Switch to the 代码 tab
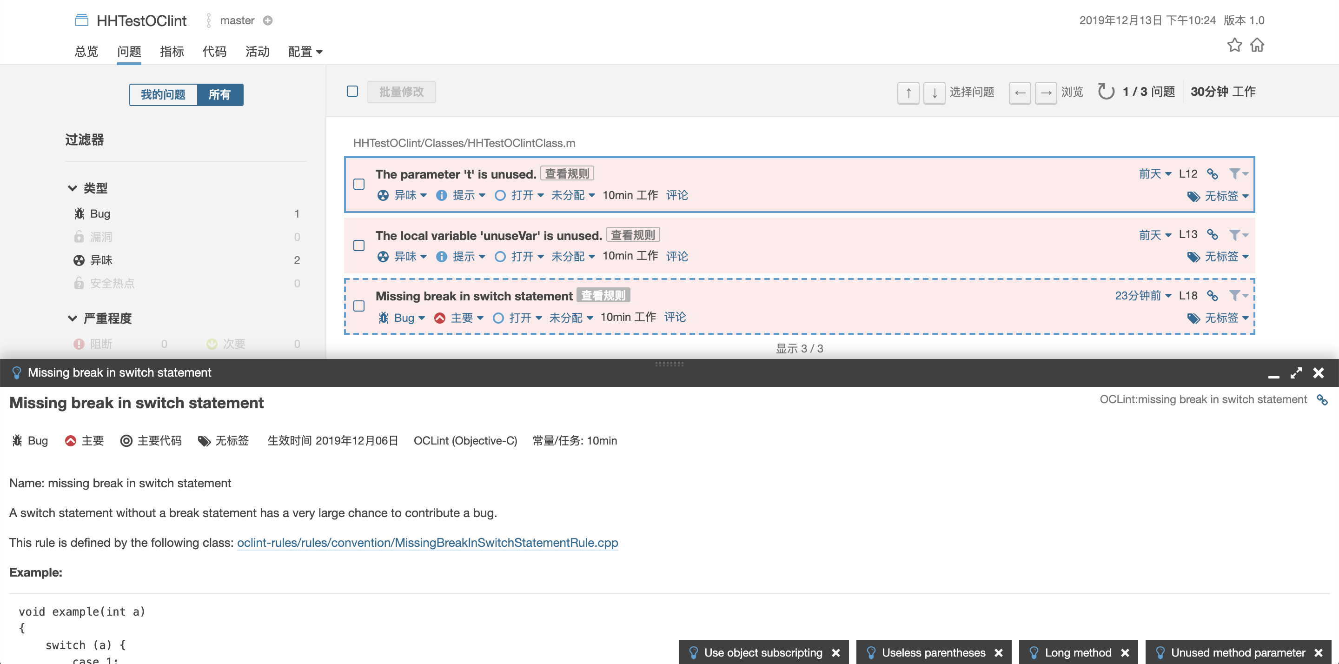Viewport: 1339px width, 664px height. point(214,52)
